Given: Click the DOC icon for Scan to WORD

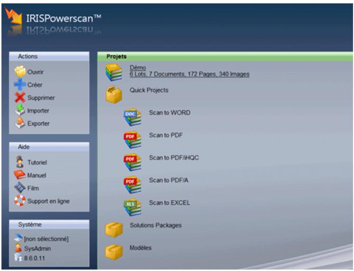Looking at the screenshot, I should (132, 117).
